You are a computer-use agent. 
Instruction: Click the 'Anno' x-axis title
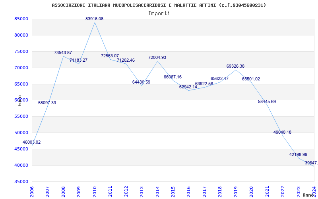[308, 195]
